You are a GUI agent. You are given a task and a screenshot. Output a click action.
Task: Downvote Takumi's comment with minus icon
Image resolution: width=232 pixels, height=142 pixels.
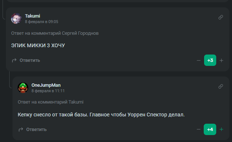pos(199,60)
